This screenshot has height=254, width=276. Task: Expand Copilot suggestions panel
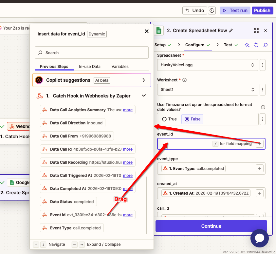point(143,80)
